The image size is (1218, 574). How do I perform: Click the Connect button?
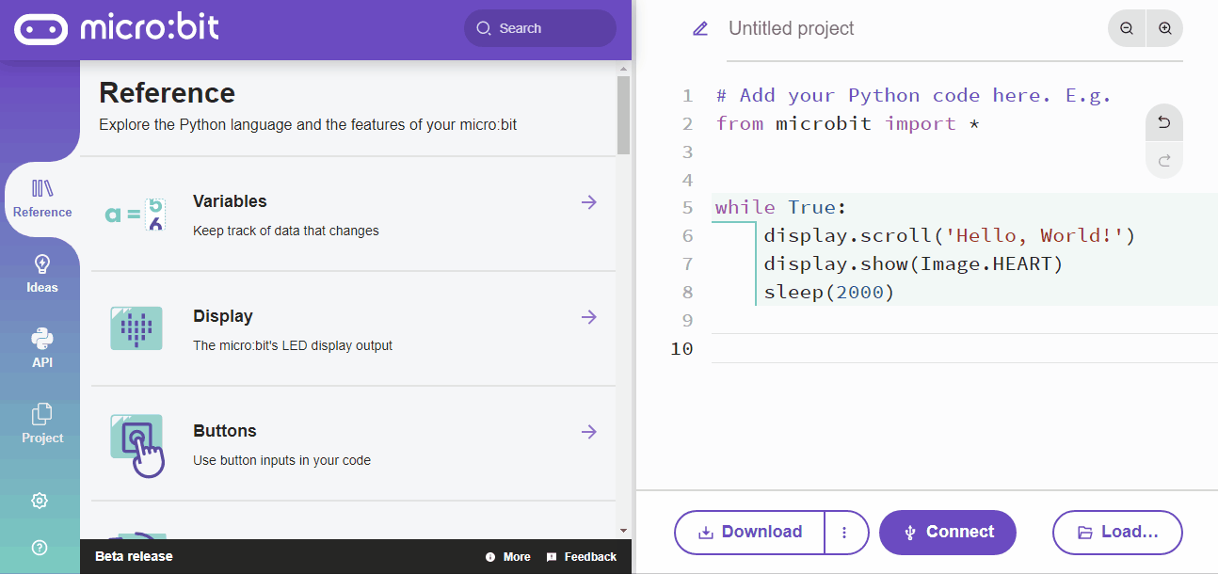pyautogui.click(x=948, y=532)
